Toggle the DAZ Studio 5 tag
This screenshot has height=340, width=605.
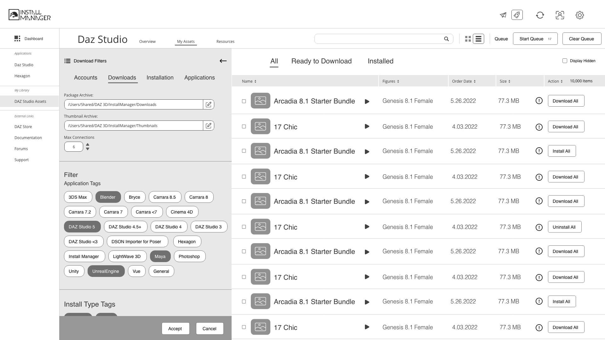point(82,227)
